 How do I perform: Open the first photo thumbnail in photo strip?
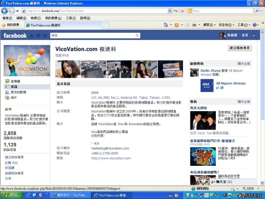coord(68,69)
